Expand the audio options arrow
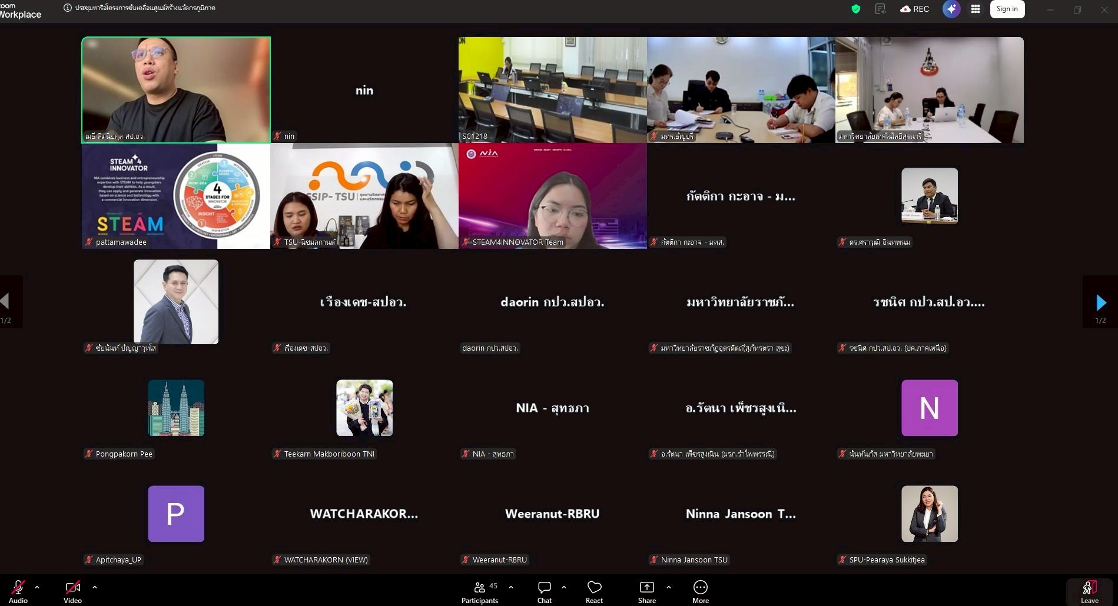The width and height of the screenshot is (1118, 606). pos(37,587)
